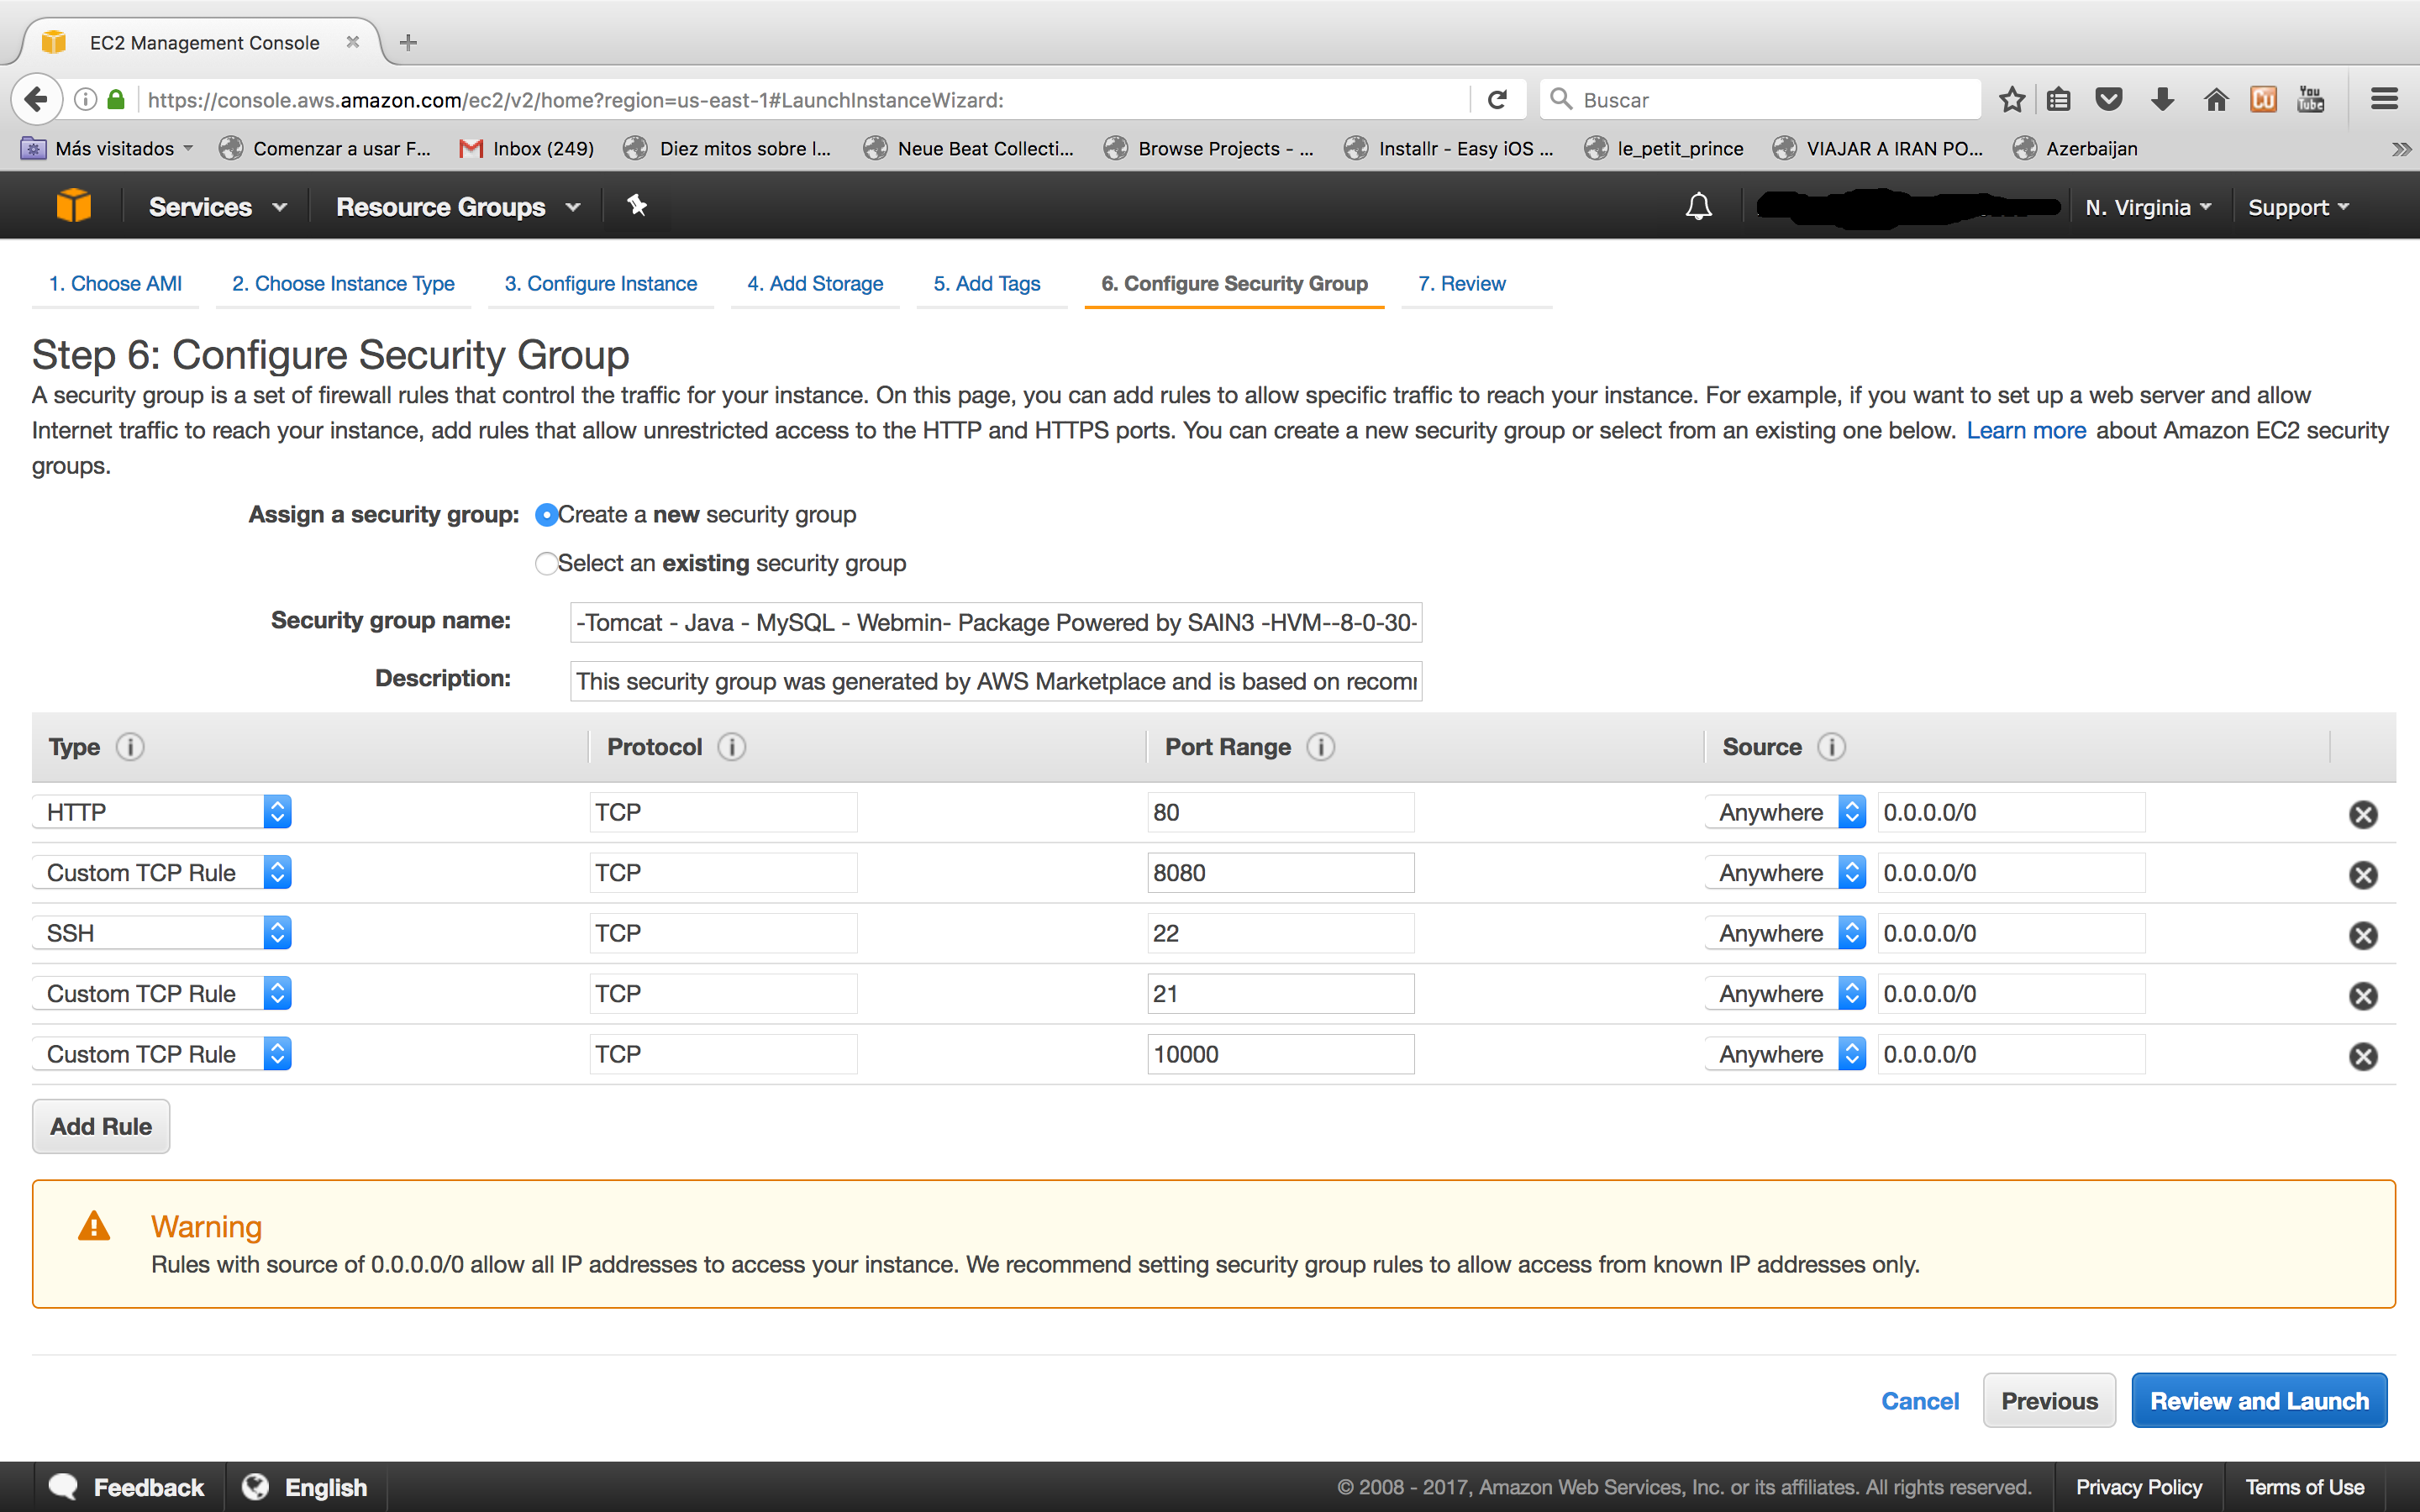Screen dimensions: 2420x1512
Task: Expand the N. Virginia region menu
Action: click(2147, 207)
